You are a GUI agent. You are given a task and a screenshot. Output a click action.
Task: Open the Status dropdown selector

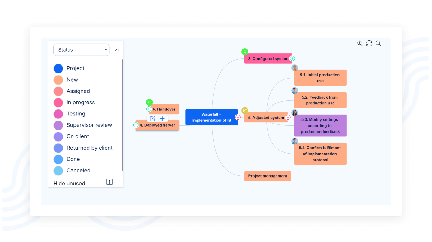(x=81, y=50)
